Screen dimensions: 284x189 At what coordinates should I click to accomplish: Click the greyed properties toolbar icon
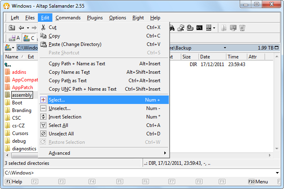tap(233, 28)
